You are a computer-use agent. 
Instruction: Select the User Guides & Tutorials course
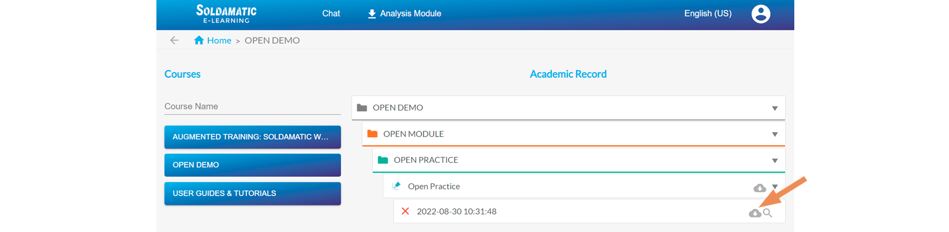pos(252,193)
